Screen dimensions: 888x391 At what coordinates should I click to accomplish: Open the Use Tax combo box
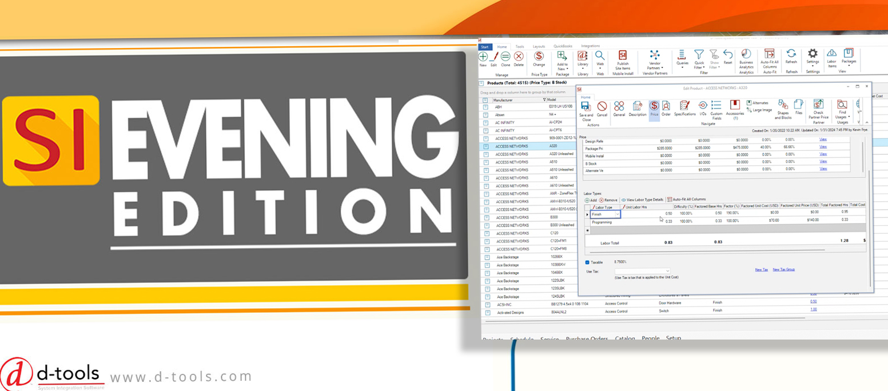(x=642, y=270)
